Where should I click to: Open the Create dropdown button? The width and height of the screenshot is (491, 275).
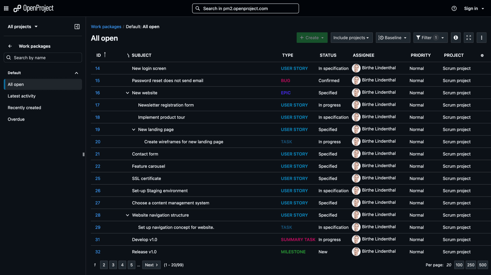click(x=312, y=38)
